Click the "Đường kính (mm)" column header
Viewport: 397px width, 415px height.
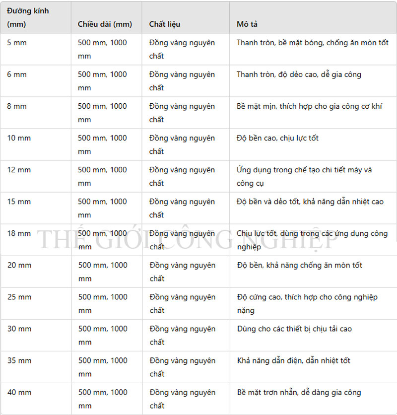[28, 17]
